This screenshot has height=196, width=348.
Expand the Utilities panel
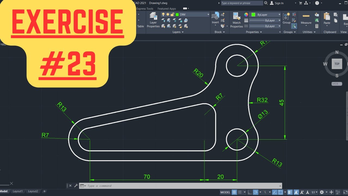(309, 32)
